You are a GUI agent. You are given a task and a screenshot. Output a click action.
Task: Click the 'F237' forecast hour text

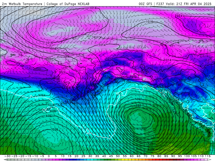(160, 4)
